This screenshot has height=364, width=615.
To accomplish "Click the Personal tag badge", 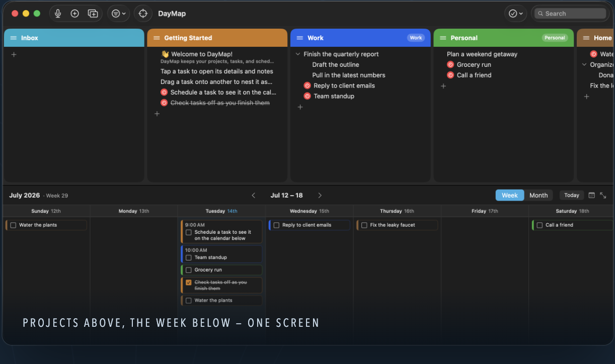I will coord(555,38).
